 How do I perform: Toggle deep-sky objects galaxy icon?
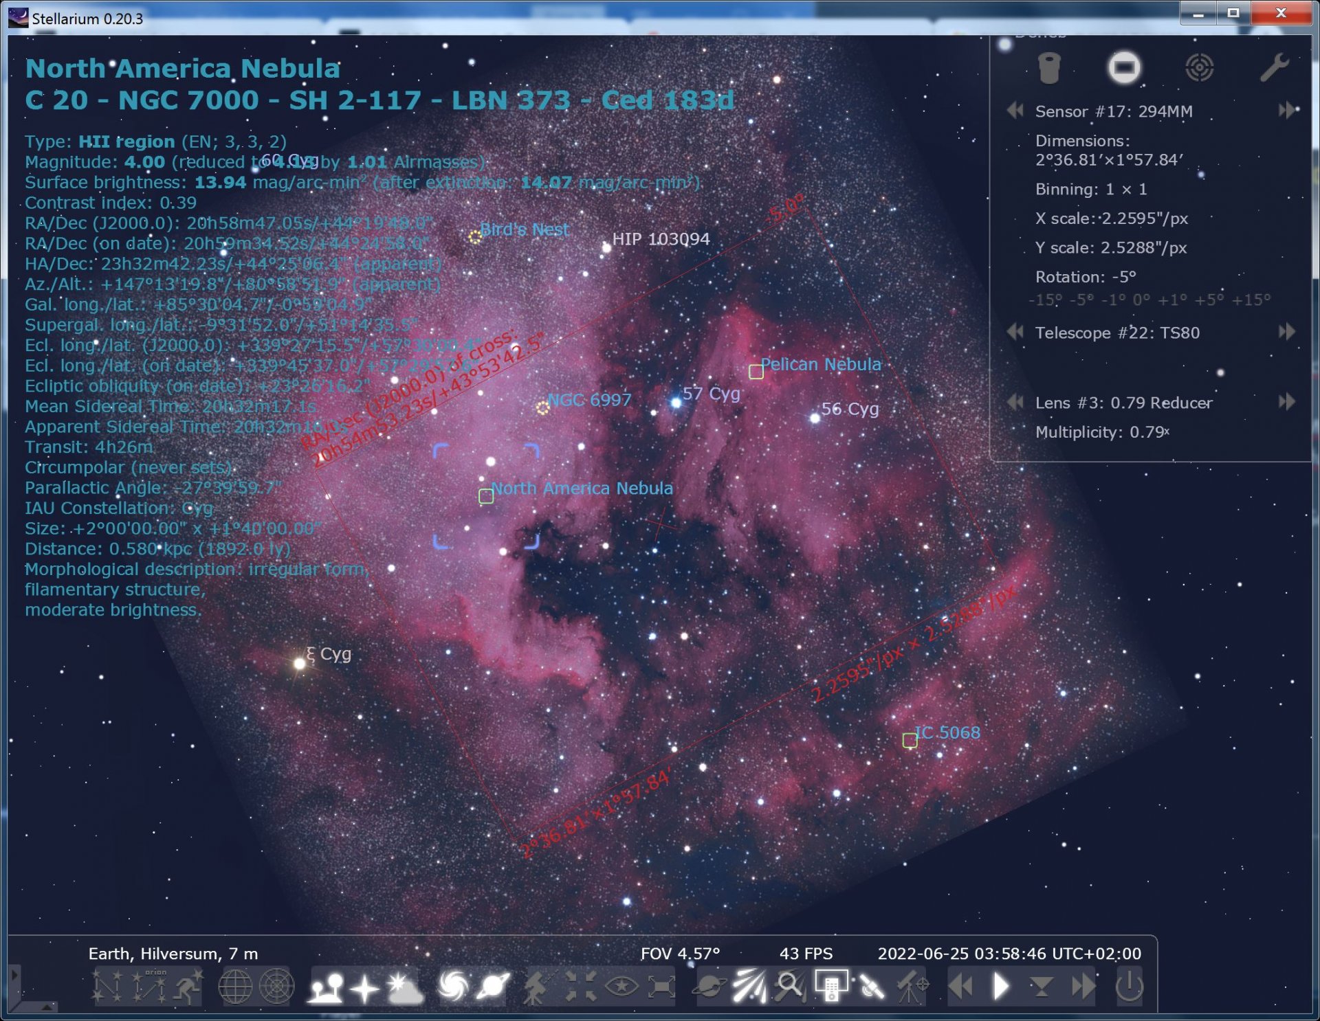tap(453, 987)
